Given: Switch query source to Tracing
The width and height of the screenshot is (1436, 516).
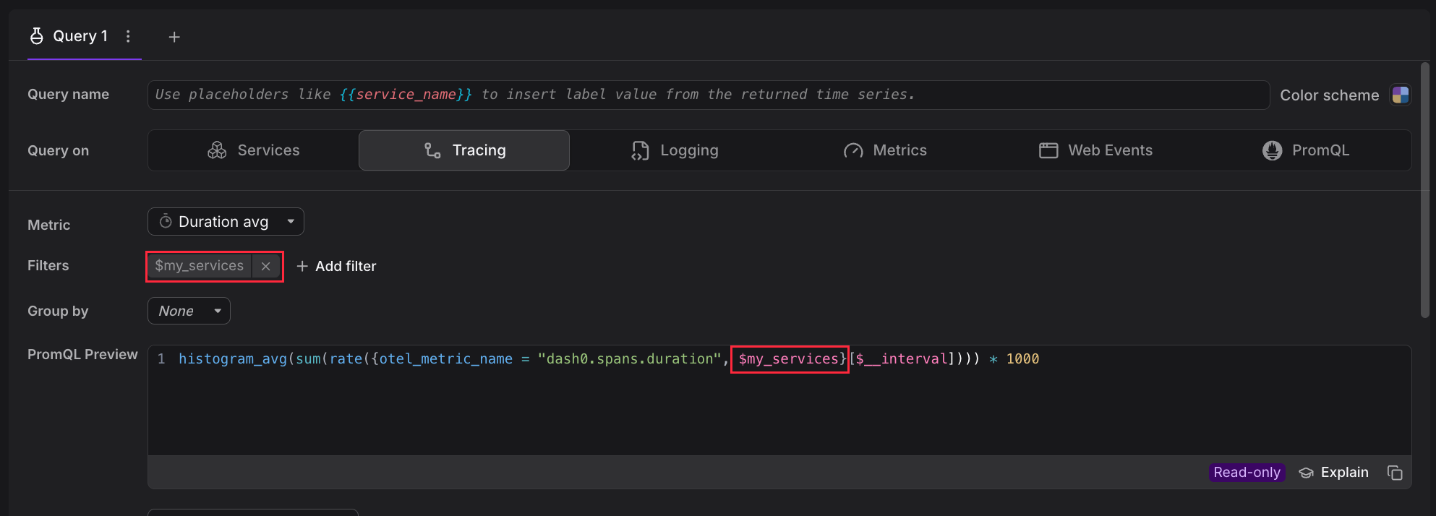Looking at the screenshot, I should 464,150.
